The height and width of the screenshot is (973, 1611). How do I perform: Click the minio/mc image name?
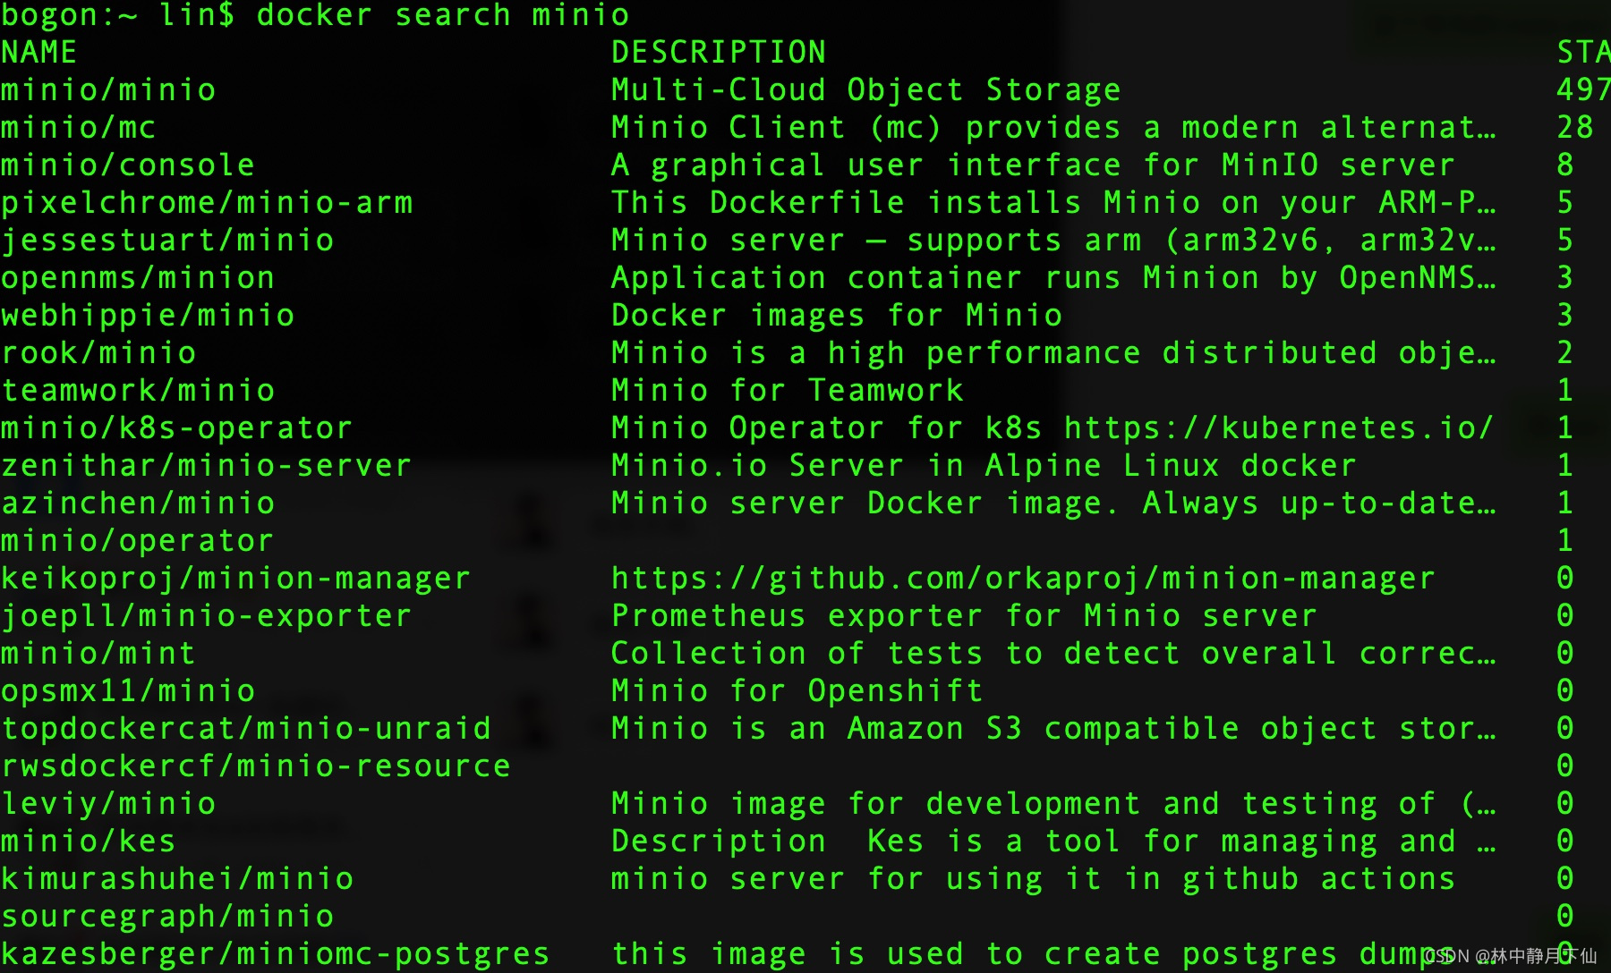tap(79, 128)
